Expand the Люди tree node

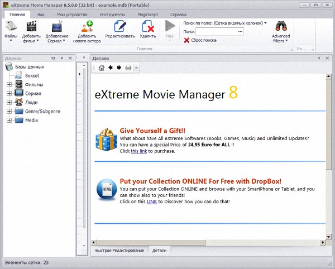tap(9, 103)
